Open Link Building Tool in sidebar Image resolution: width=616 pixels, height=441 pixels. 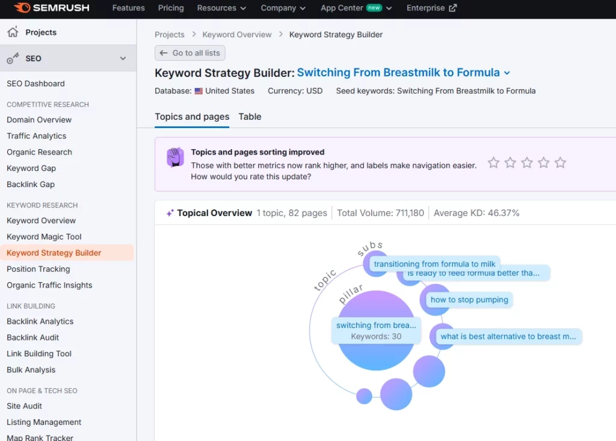tap(39, 353)
